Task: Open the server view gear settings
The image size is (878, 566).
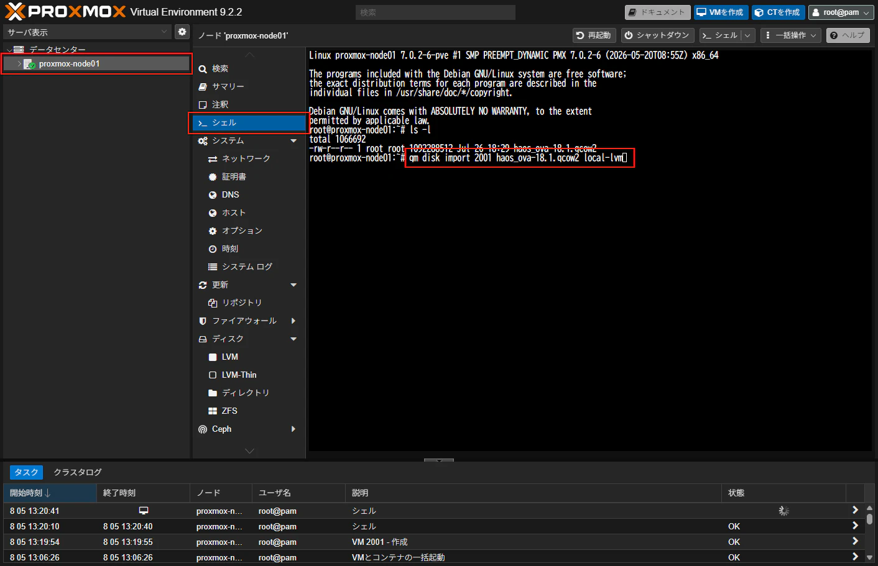Action: point(182,32)
